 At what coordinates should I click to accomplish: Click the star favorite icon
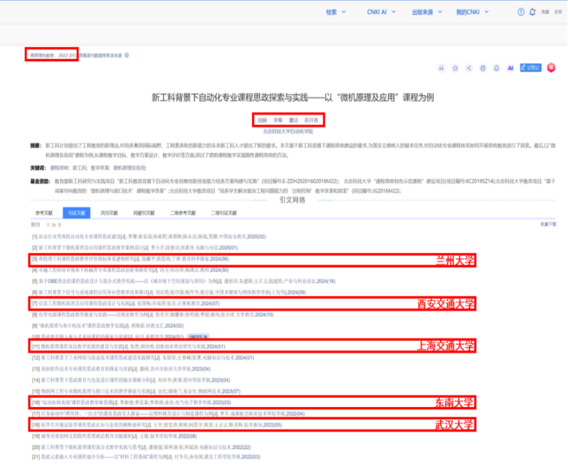(455, 68)
